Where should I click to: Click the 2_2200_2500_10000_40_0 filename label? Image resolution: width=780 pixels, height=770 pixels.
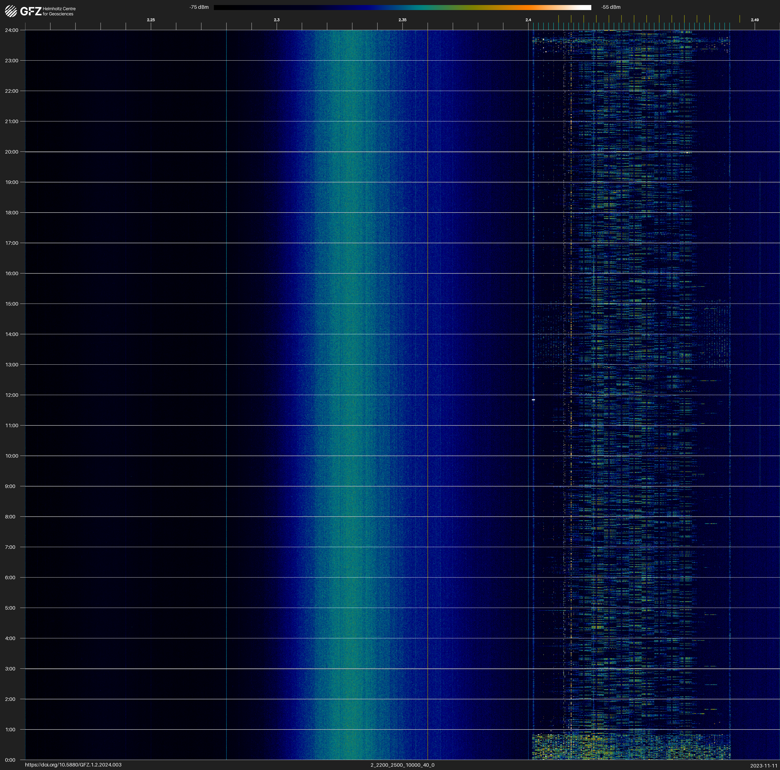402,765
